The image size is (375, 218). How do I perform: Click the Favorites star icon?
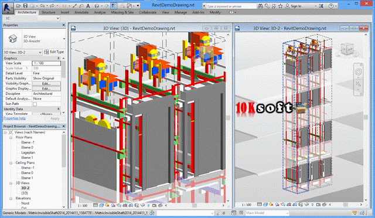click(280, 6)
